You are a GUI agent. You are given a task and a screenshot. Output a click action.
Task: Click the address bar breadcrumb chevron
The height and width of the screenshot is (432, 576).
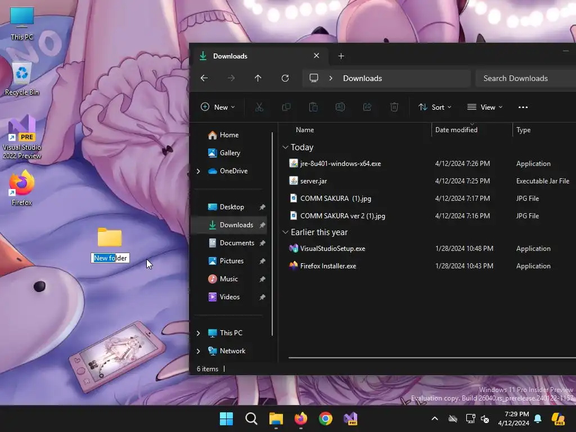click(x=331, y=78)
